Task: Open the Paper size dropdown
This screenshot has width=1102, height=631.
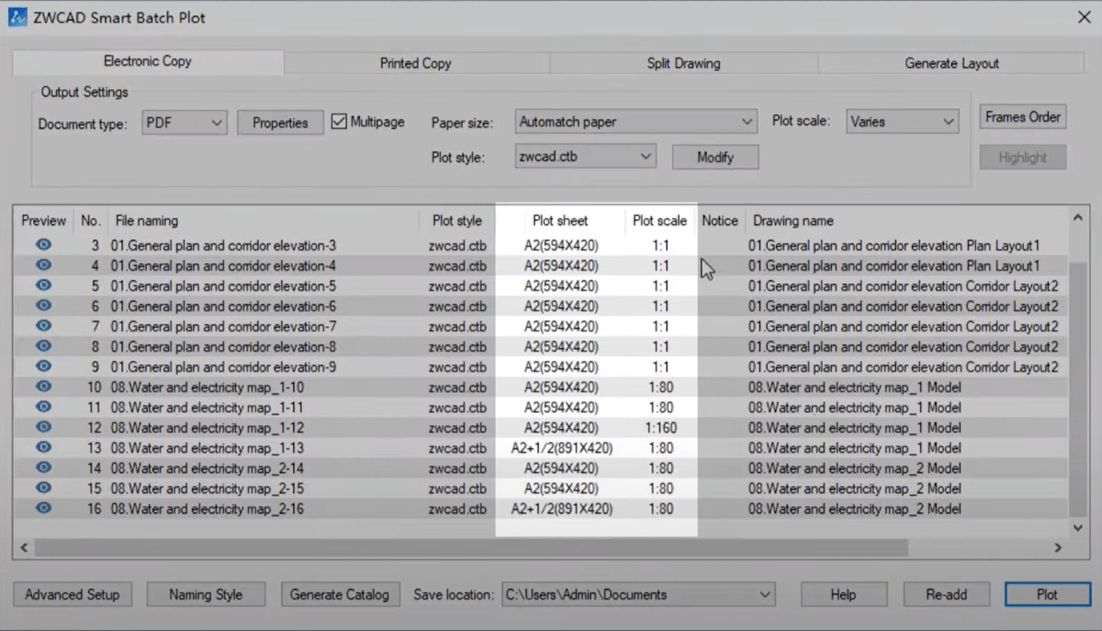Action: click(x=635, y=122)
